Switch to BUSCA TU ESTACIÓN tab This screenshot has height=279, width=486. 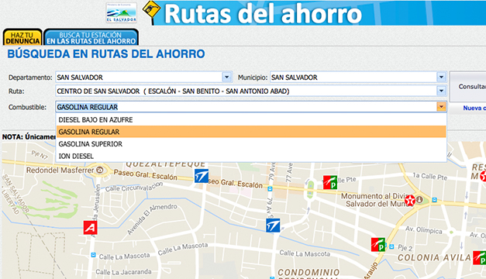91,37
